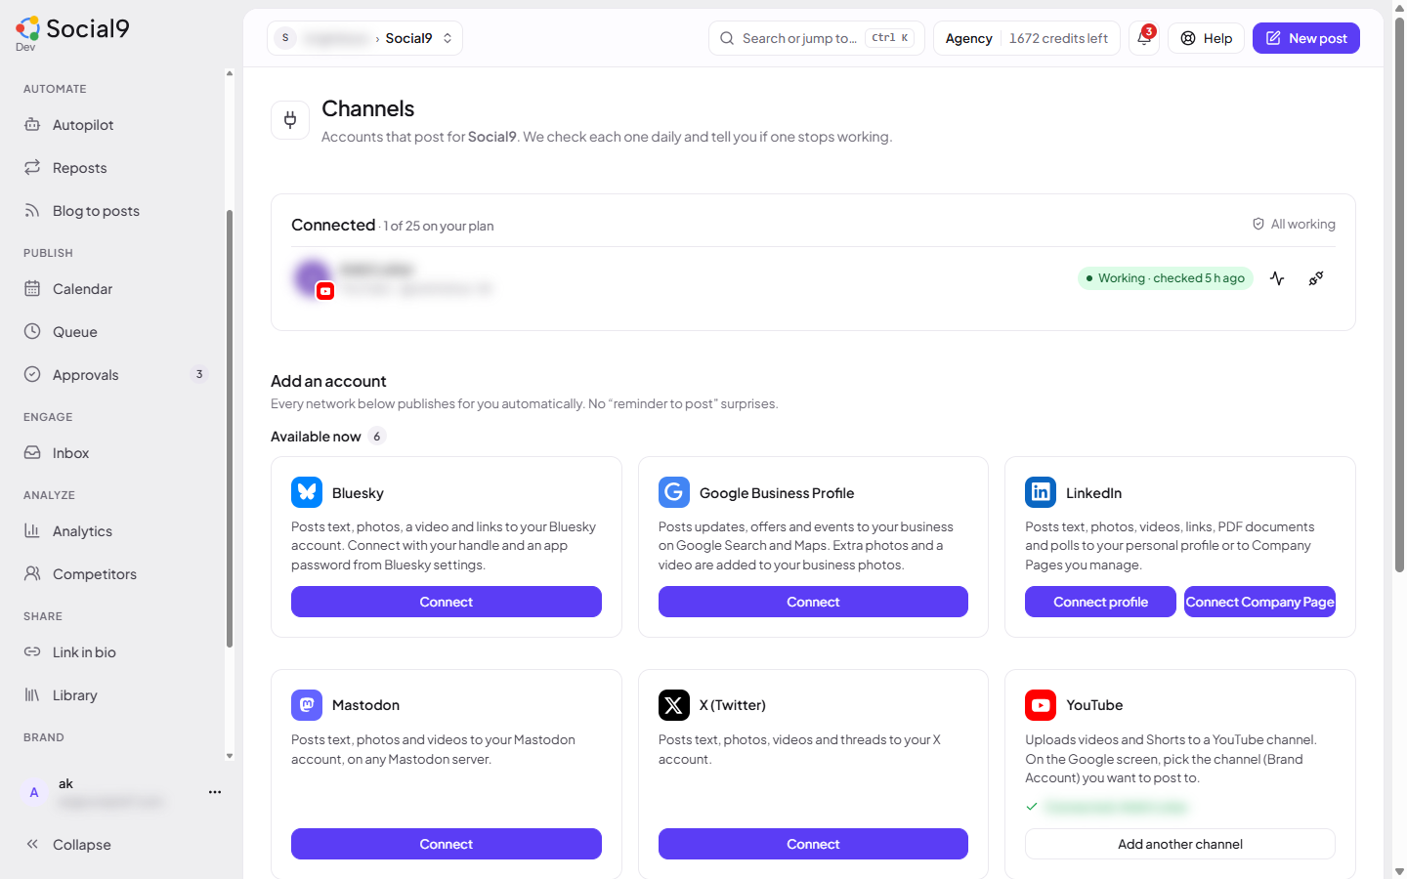Open the notifications bell
Viewport: 1407px width, 879px height.
click(x=1144, y=38)
